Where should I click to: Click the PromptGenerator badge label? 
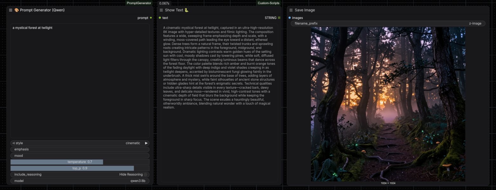[139, 3]
